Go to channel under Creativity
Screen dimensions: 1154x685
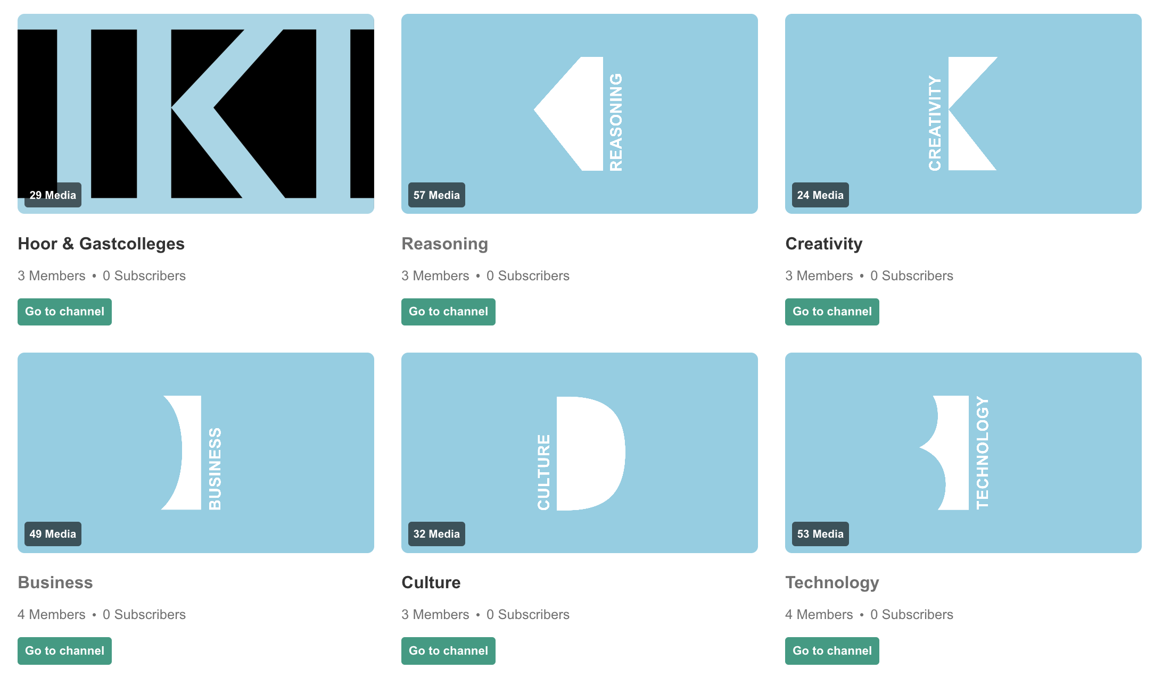click(x=832, y=312)
